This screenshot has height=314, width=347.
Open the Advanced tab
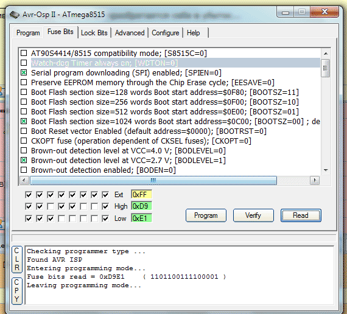click(130, 33)
